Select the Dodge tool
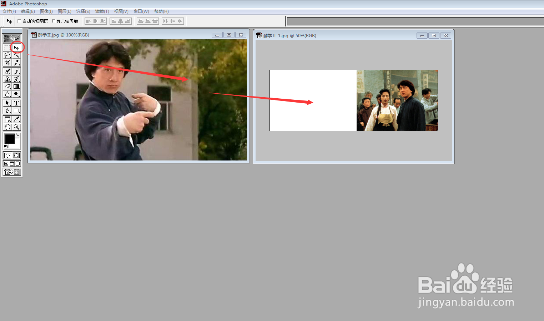The height and width of the screenshot is (321, 544). coord(16,94)
